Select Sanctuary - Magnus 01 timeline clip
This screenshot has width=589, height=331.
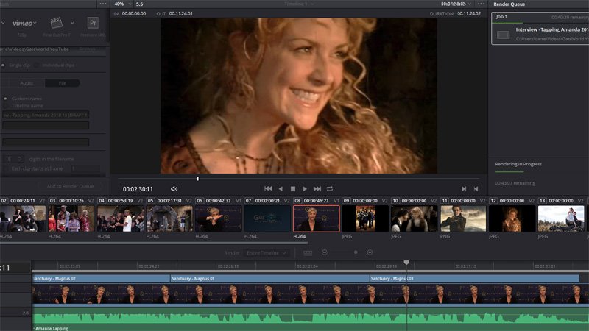(x=269, y=279)
